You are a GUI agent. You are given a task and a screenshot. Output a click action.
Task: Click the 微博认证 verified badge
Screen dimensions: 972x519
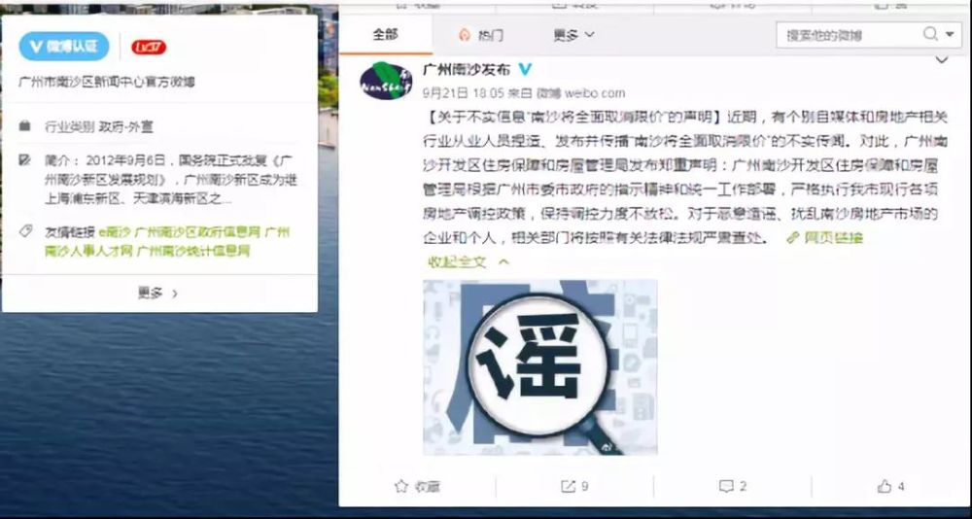(x=64, y=47)
